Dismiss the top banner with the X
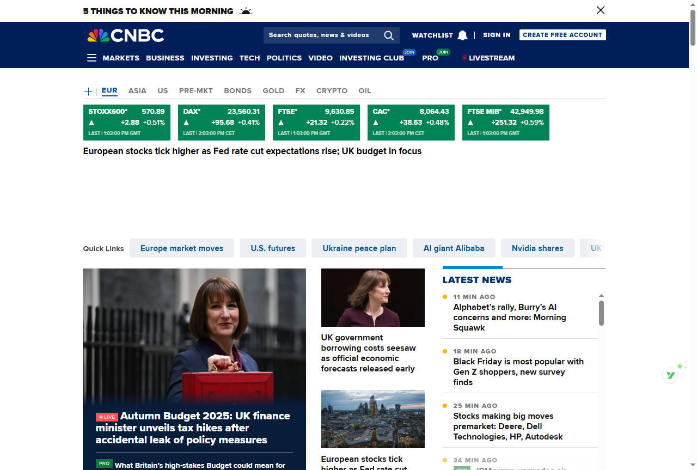This screenshot has height=470, width=697. click(600, 10)
